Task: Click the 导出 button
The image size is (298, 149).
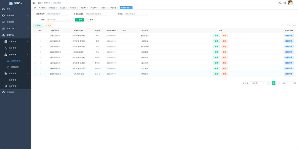Action: click(48, 26)
